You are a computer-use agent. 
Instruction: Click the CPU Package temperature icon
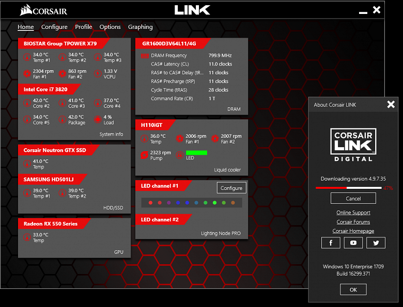tap(63, 119)
